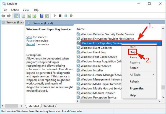This screenshot has height=114, width=166.
Task: Select the Windows Installer row
Action: coord(92,70)
